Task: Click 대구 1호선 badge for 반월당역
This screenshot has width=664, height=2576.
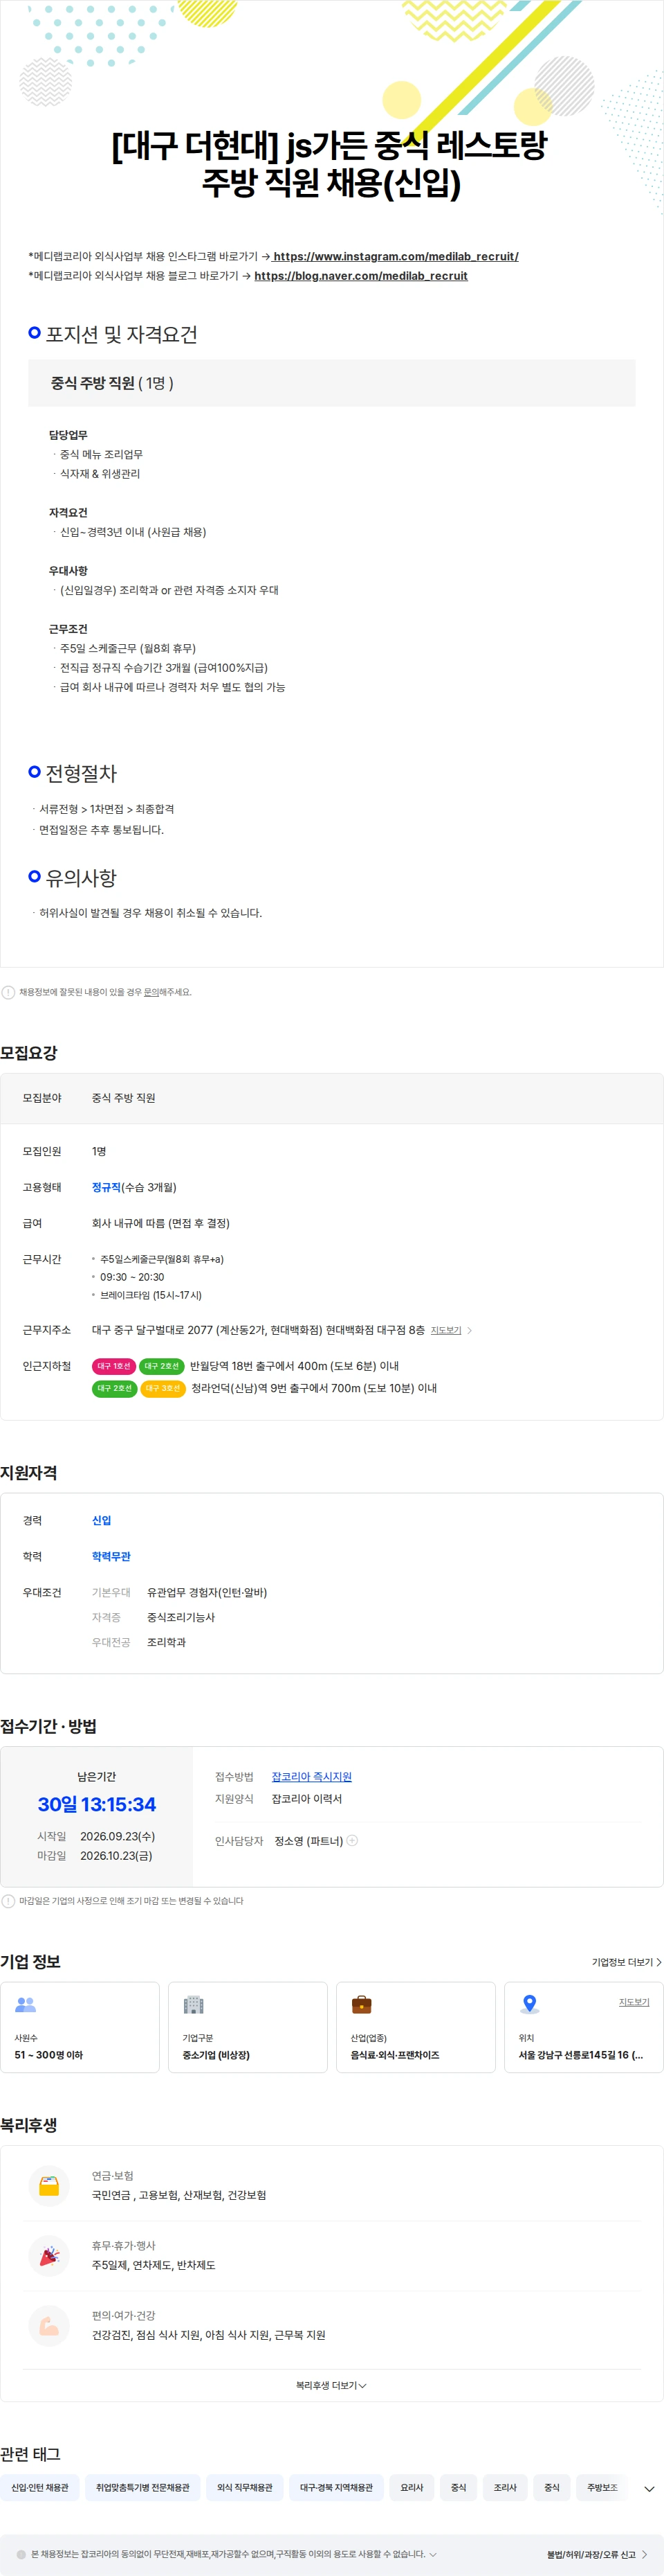Action: [114, 1366]
